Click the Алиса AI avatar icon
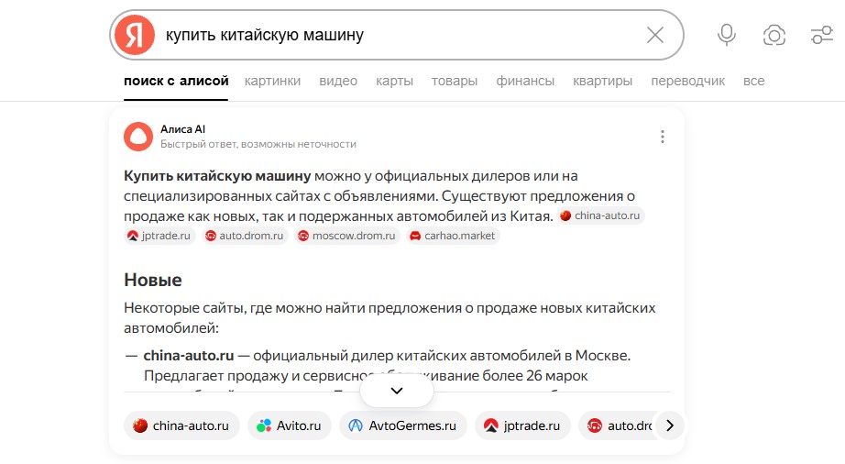 pos(138,137)
